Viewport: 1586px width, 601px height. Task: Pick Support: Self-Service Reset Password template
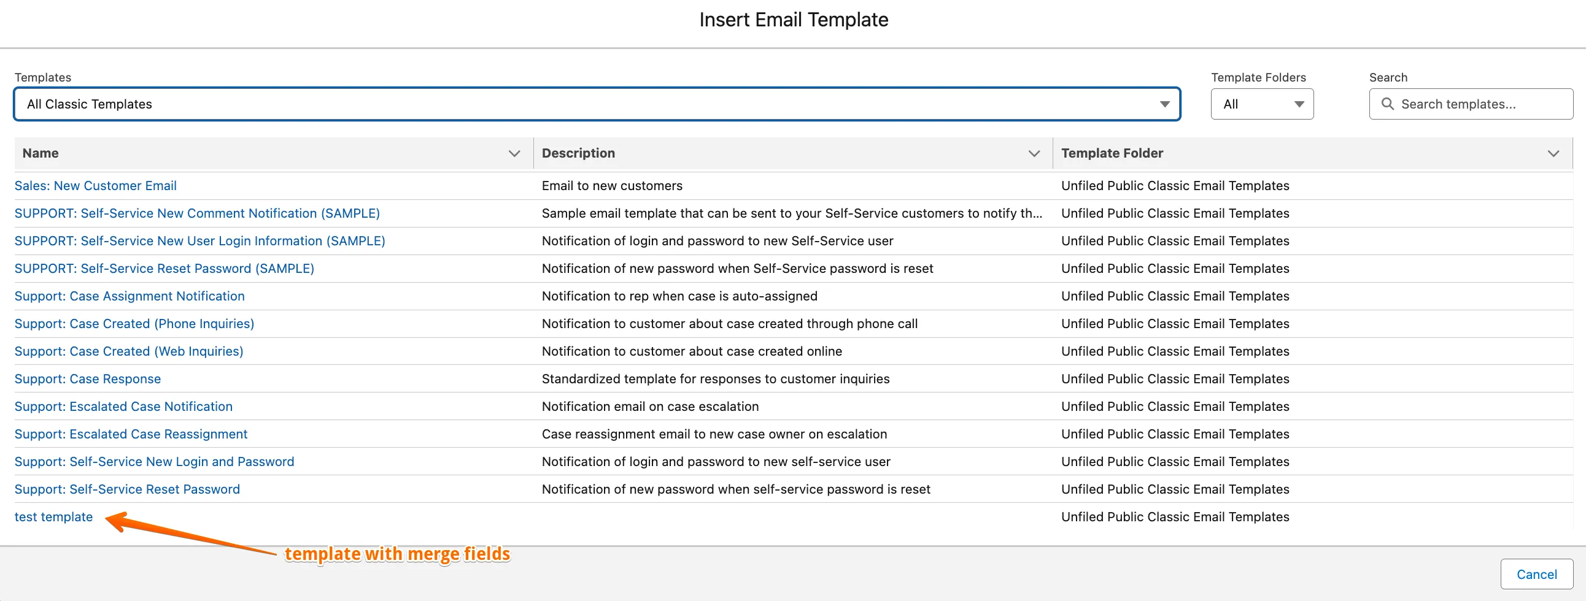(x=127, y=489)
